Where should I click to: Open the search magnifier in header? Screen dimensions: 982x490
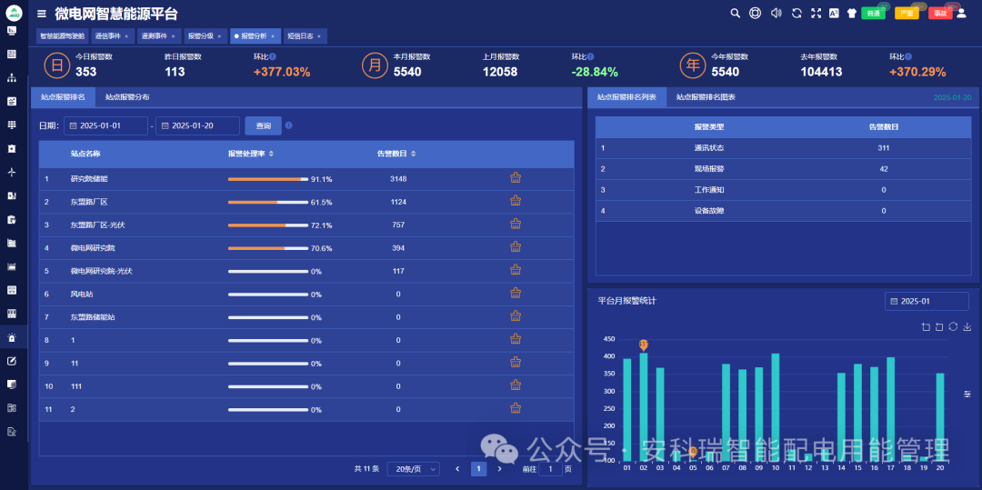736,13
